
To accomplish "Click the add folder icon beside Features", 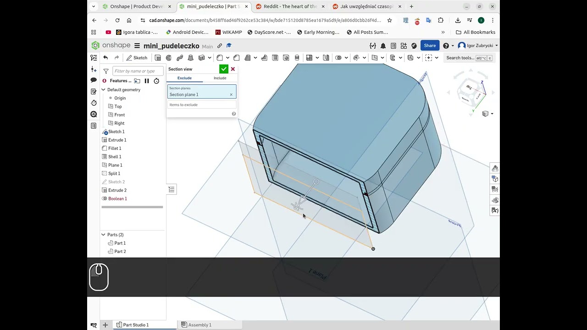I will click(137, 81).
